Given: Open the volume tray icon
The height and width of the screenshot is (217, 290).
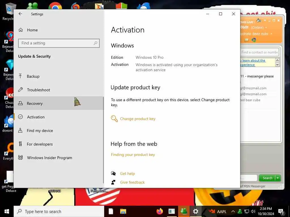Looking at the screenshot, I should pyautogui.click(x=253, y=211).
